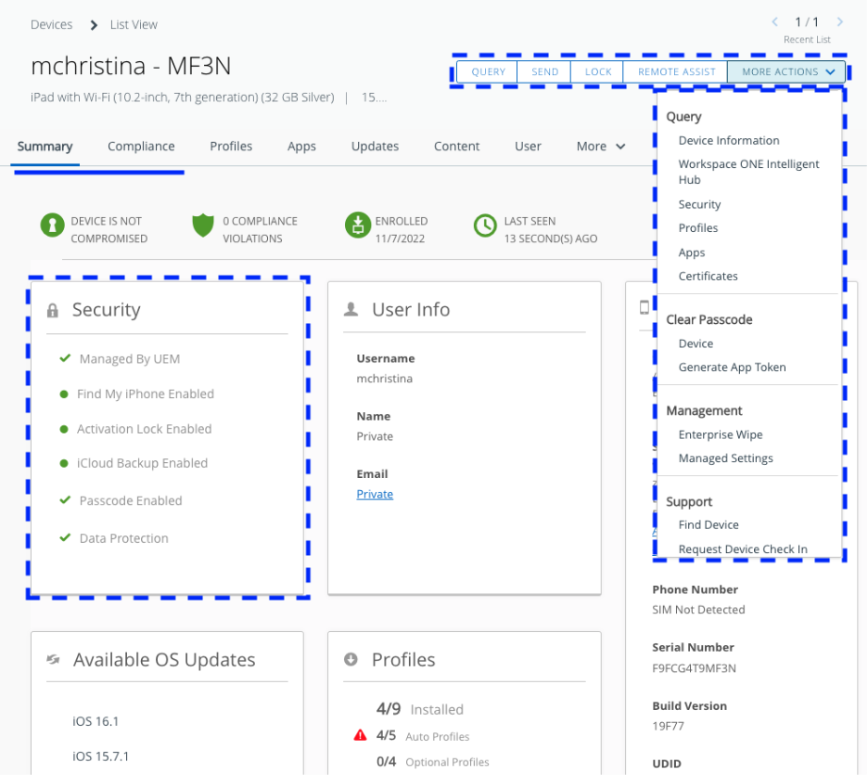Click the device not compromised keyhole icon
Screen dimensions: 868x775
(53, 226)
